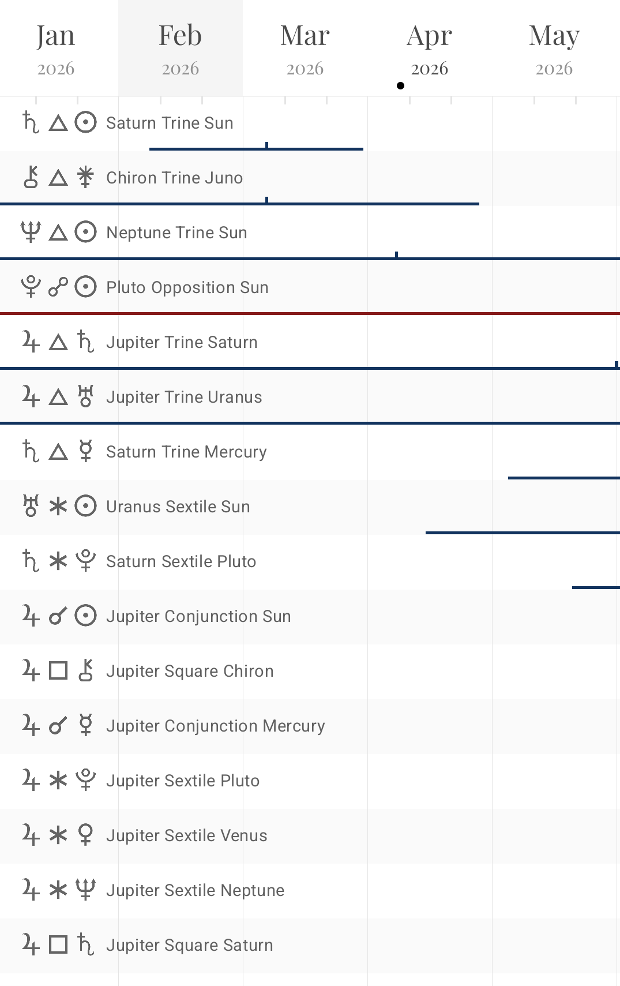Image resolution: width=620 pixels, height=986 pixels.
Task: Open the Saturn Sextile Pluto transit label
Action: coord(181,561)
